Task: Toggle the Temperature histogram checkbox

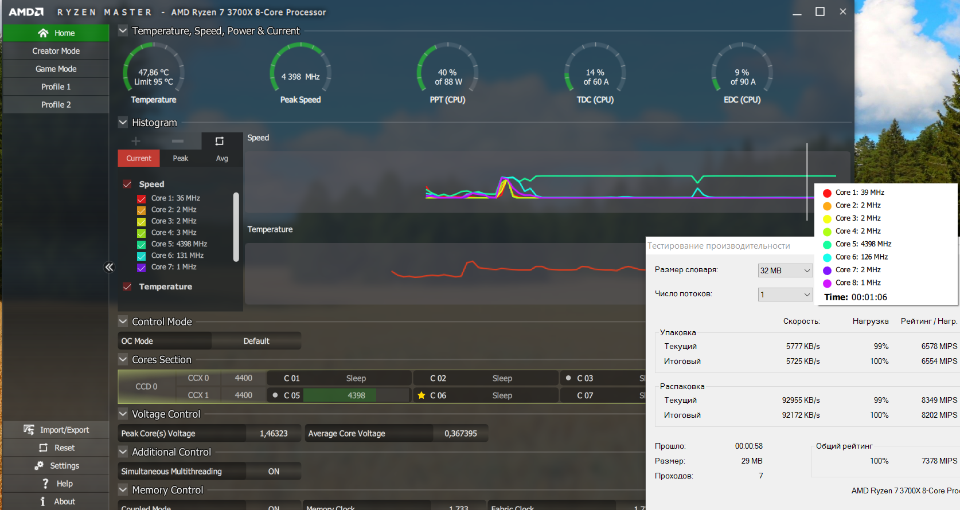Action: (x=127, y=287)
